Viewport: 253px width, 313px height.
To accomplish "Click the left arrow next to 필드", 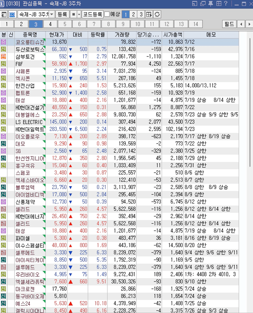I will click(x=241, y=24).
